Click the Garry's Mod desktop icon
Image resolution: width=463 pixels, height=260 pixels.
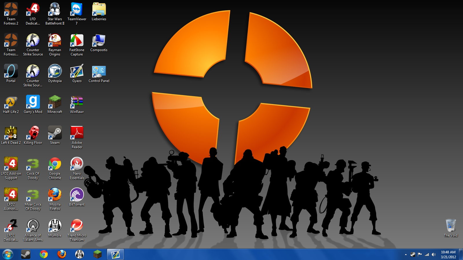click(x=33, y=104)
